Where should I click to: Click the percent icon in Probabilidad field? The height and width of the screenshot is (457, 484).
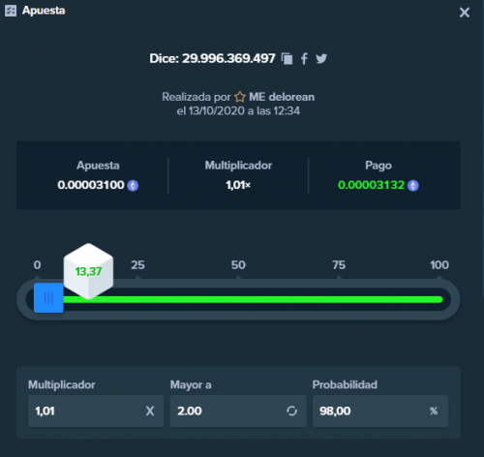tap(434, 411)
